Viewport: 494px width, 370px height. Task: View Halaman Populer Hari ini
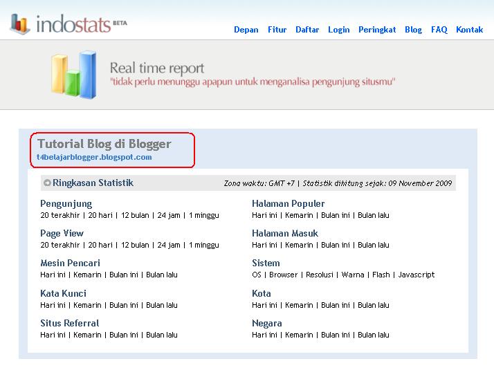point(264,215)
